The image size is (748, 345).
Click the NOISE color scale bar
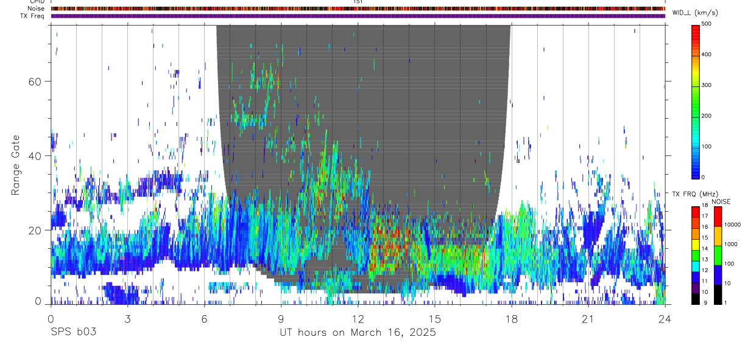[718, 255]
